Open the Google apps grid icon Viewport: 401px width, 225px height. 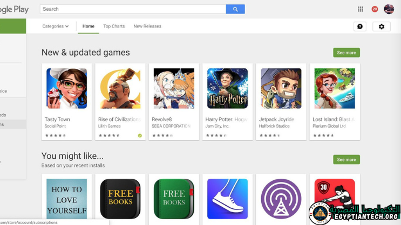(361, 9)
